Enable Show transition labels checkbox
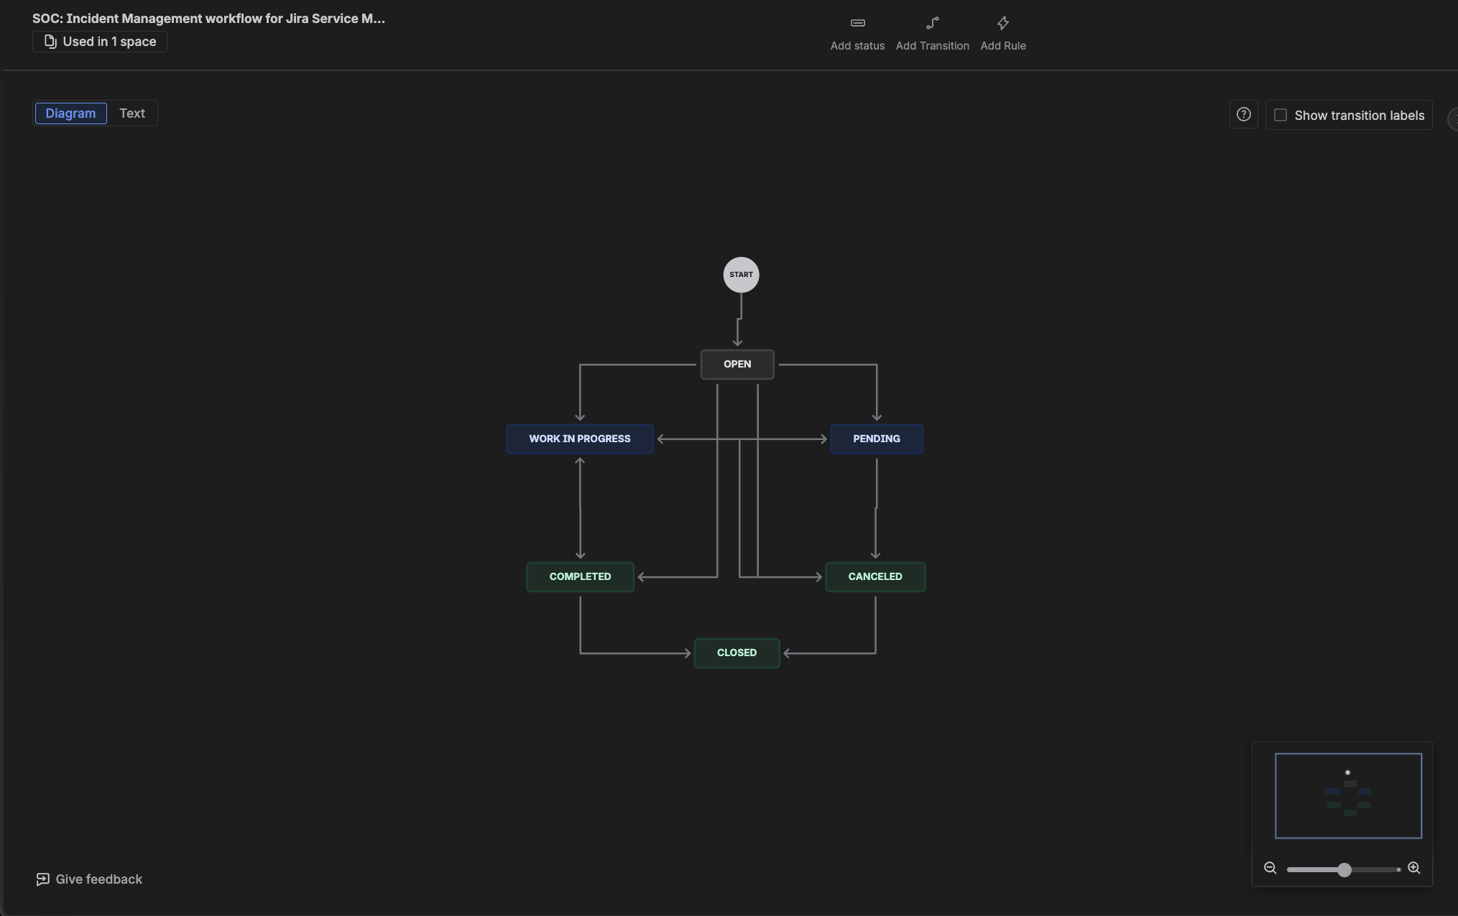Screen dimensions: 1458x916 [1281, 116]
